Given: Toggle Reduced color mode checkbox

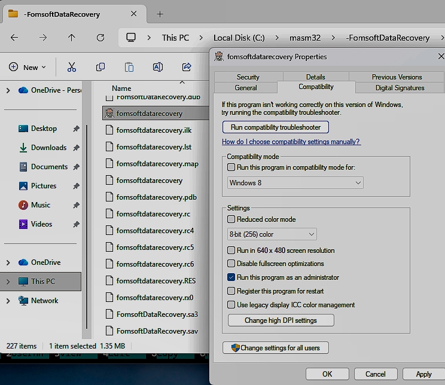Looking at the screenshot, I should pyautogui.click(x=231, y=219).
